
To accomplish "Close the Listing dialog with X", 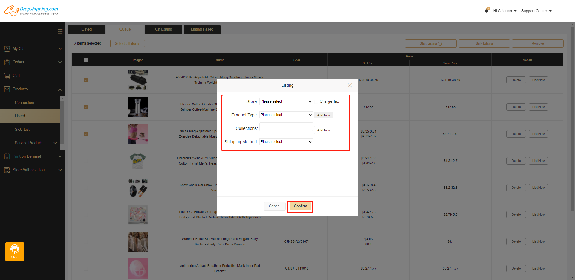I will click(349, 86).
